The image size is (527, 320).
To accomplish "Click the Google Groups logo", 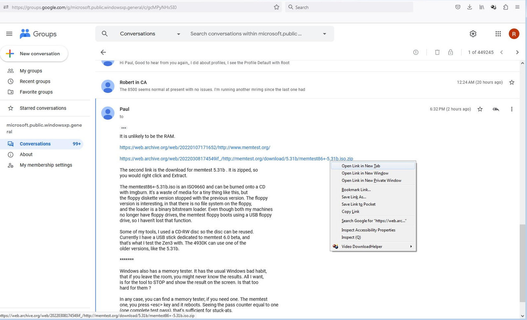I will 38,34.
